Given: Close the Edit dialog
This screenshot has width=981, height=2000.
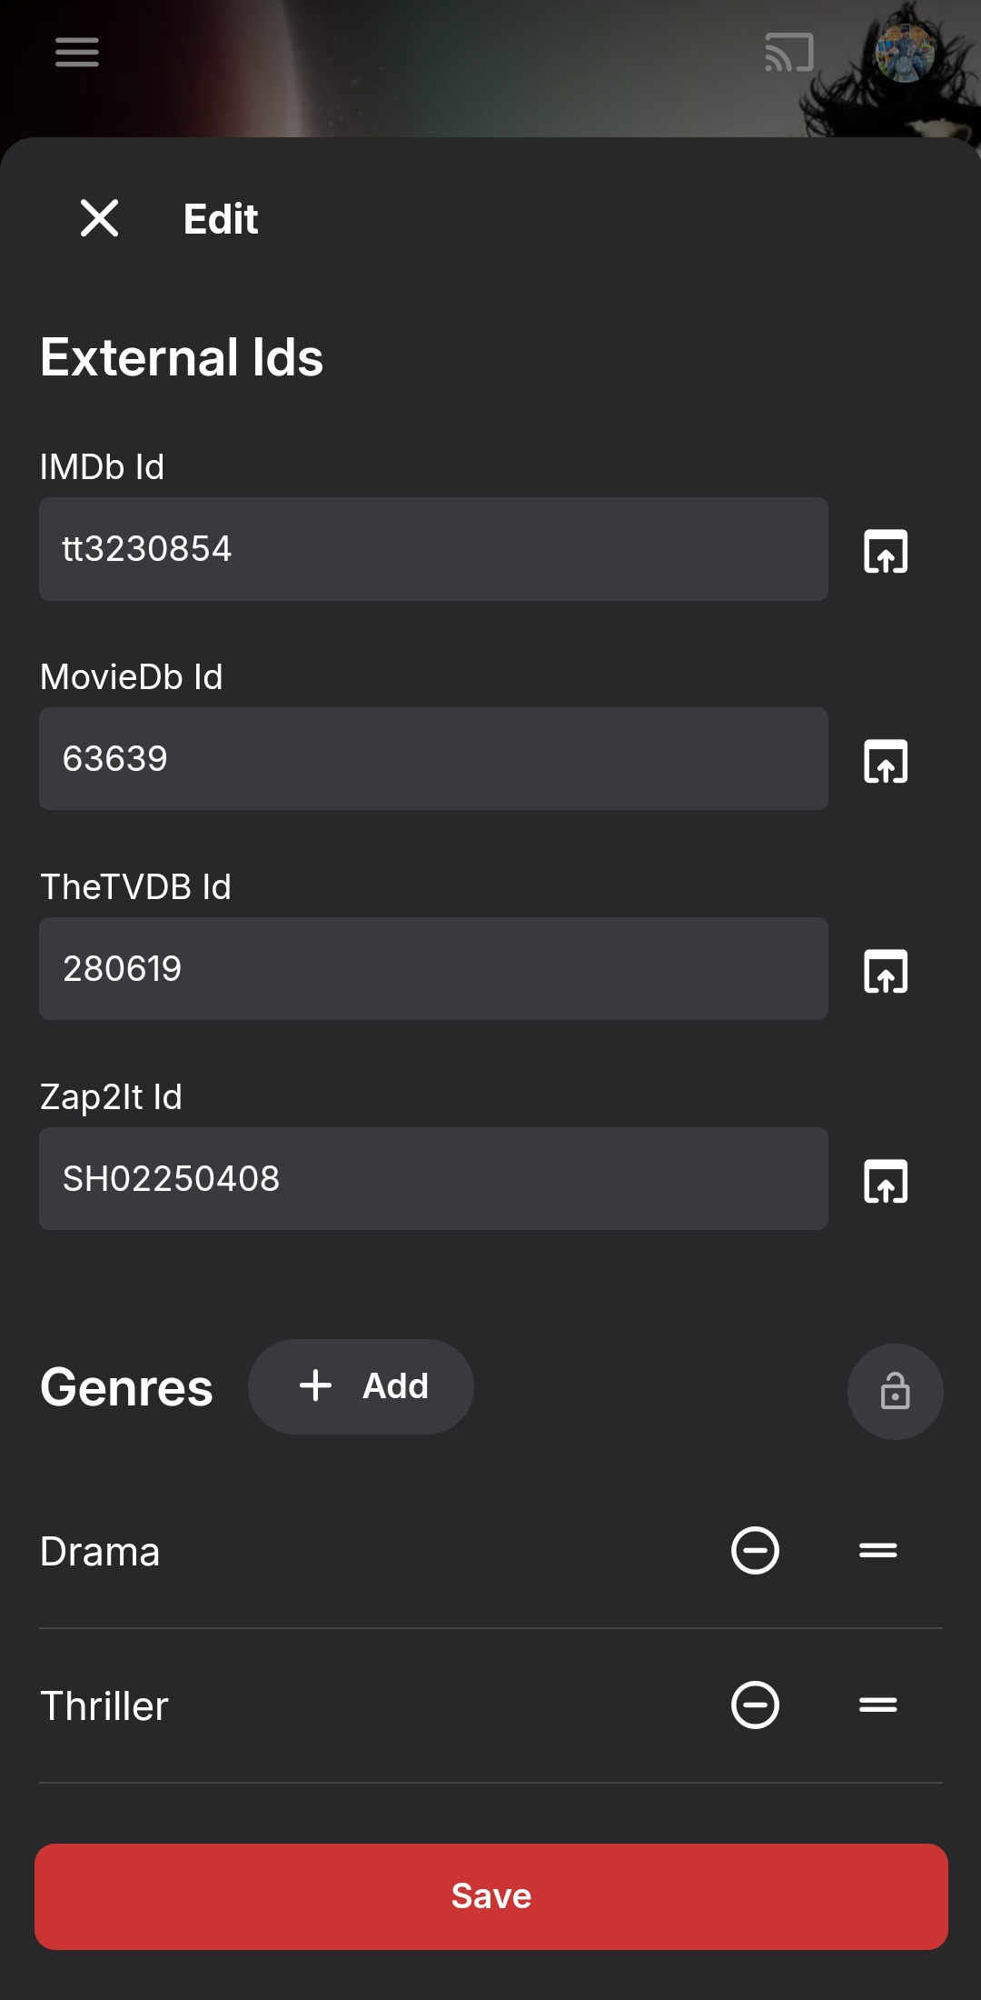Looking at the screenshot, I should [x=99, y=218].
